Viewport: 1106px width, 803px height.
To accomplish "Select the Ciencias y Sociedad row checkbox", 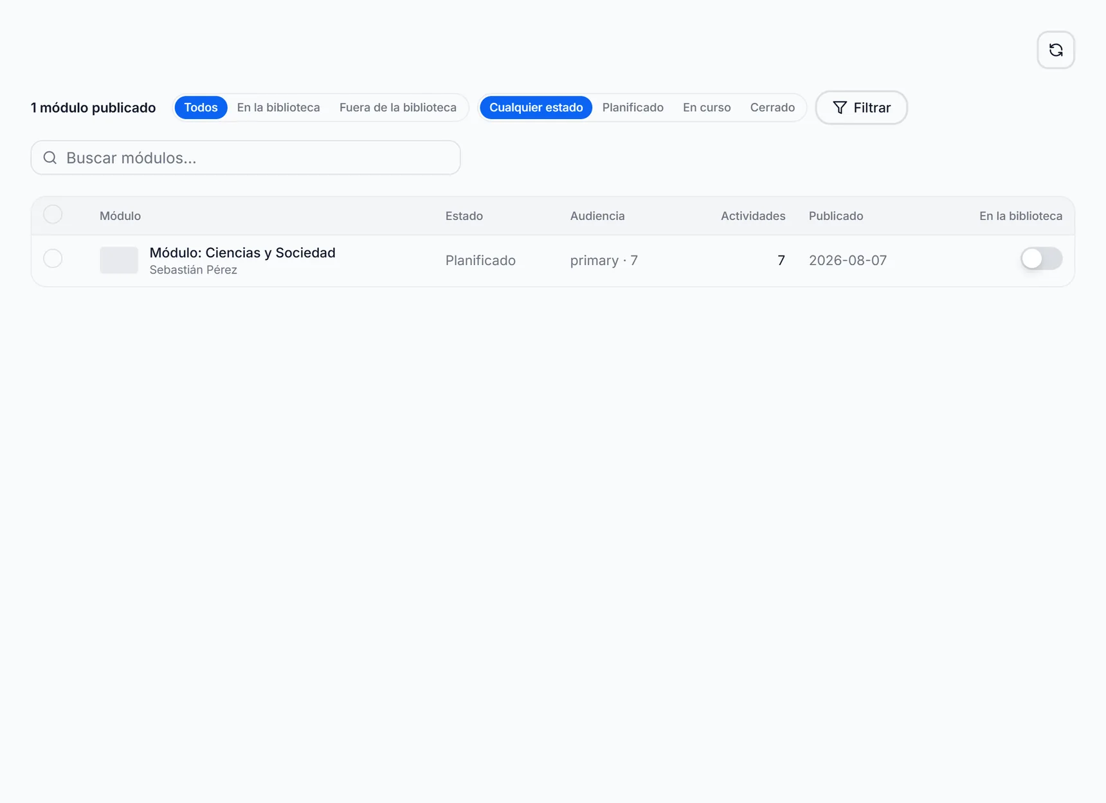I will pos(53,259).
